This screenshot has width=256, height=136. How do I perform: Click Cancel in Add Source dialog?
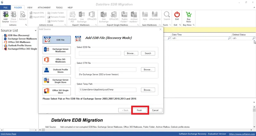pos(155,110)
